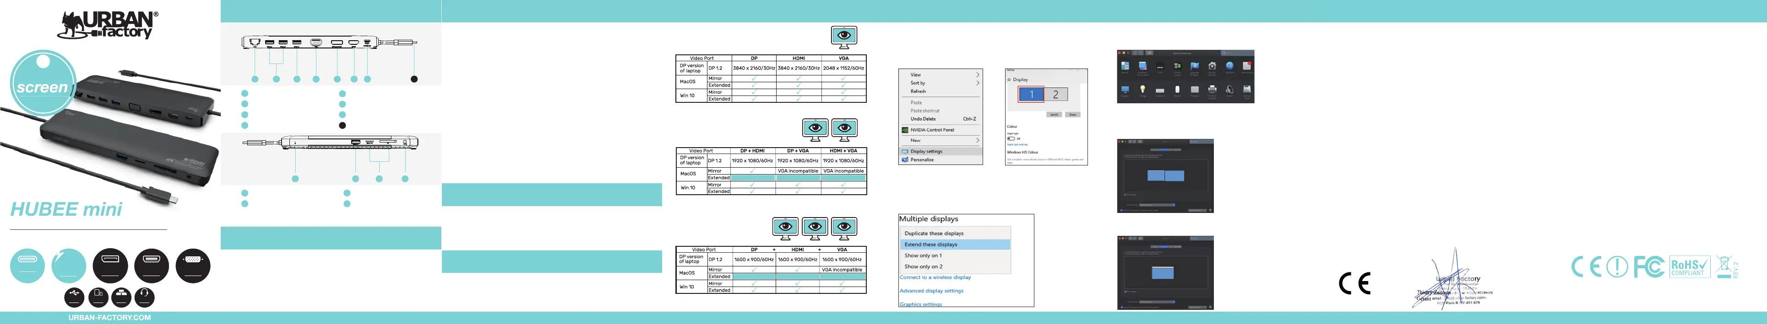Click the Detect button
The height and width of the screenshot is (324, 1767).
coord(1073,114)
